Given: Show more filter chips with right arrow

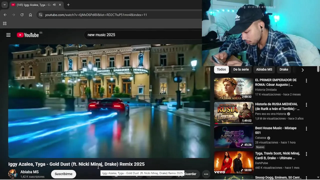Looking at the screenshot, I should click(x=302, y=70).
